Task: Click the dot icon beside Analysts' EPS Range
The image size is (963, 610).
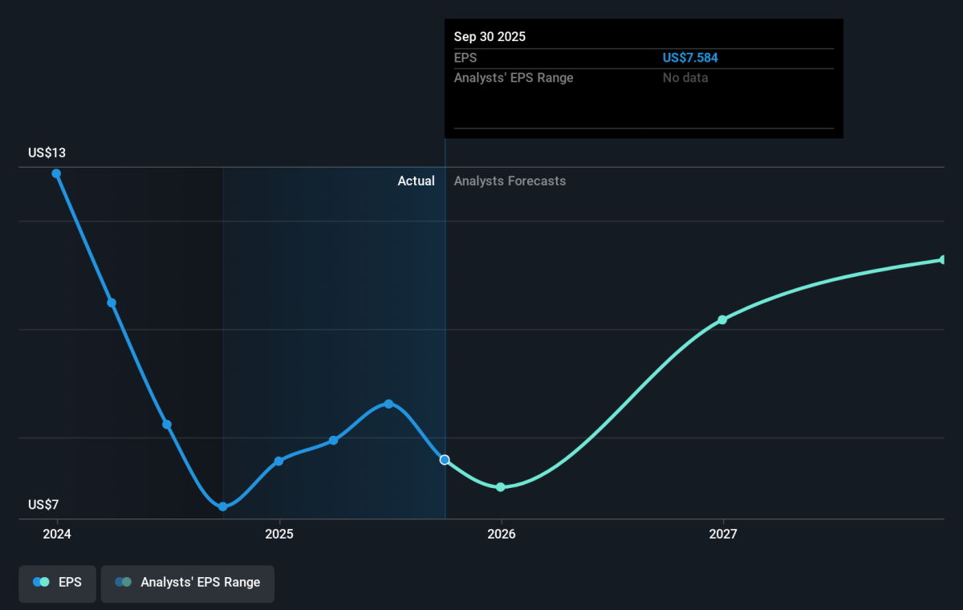Action: pyautogui.click(x=123, y=583)
